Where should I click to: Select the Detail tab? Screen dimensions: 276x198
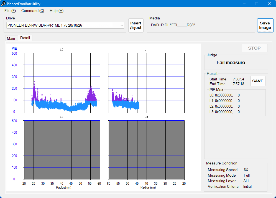[25, 38]
